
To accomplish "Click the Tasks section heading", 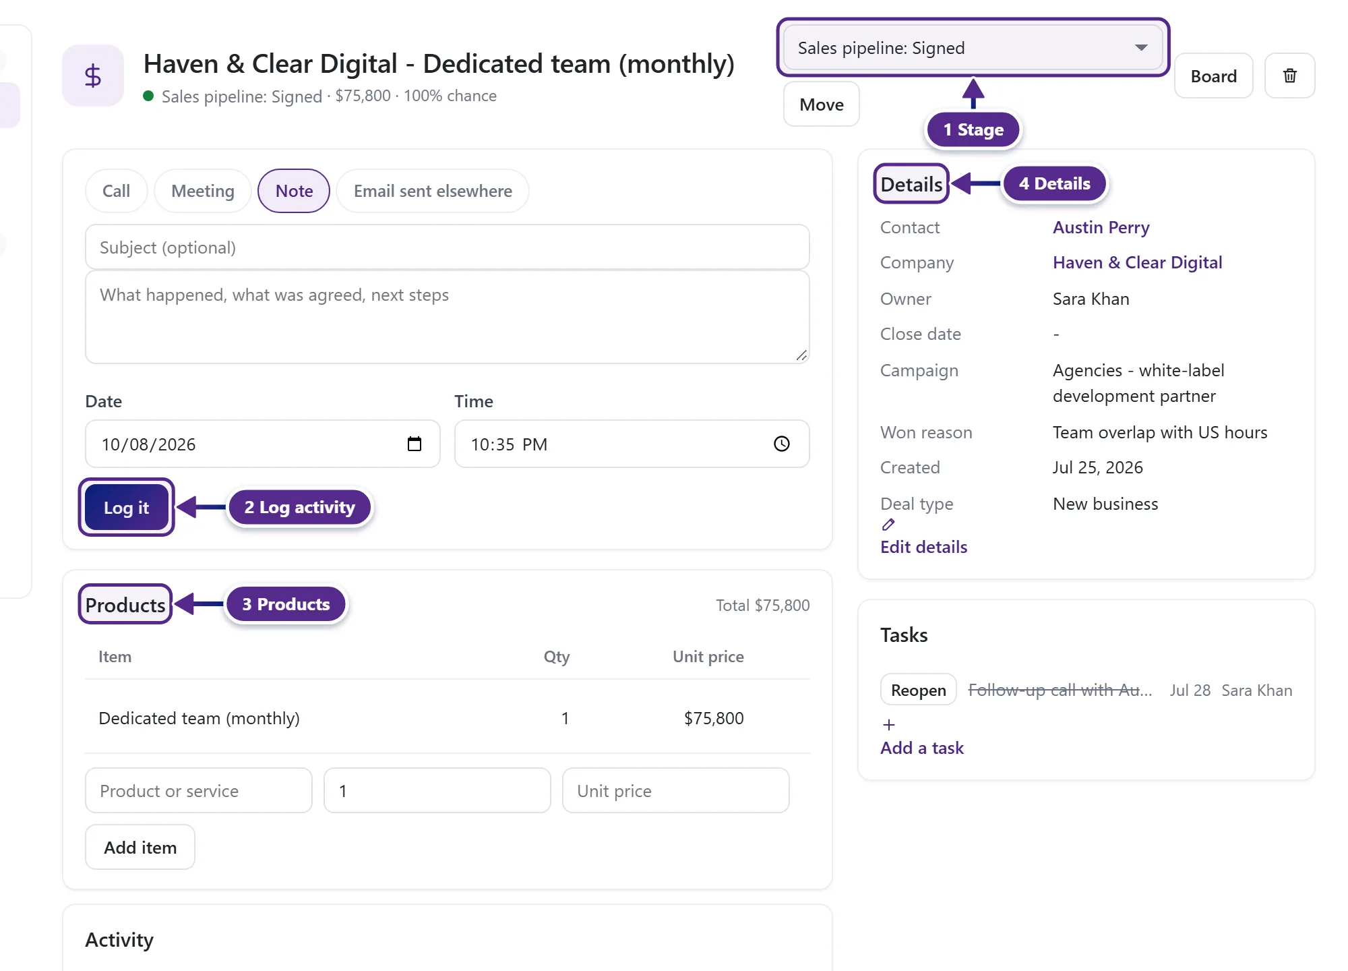I will pos(904,635).
